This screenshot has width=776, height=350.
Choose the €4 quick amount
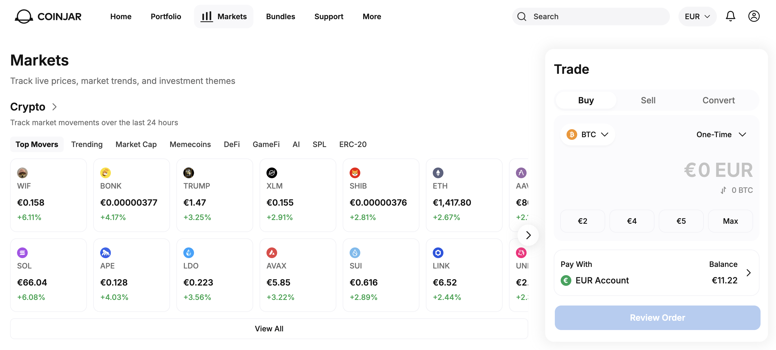click(x=632, y=221)
